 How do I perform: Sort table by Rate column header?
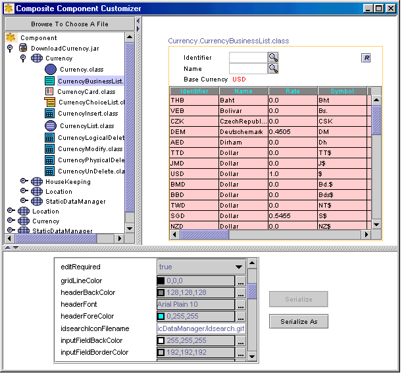tap(293, 91)
